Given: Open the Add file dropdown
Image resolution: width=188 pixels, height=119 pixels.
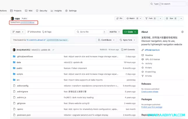Looking at the screenshot, I should [114, 32].
